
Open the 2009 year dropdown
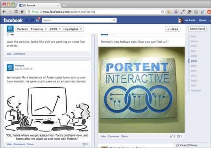[x=55, y=29]
